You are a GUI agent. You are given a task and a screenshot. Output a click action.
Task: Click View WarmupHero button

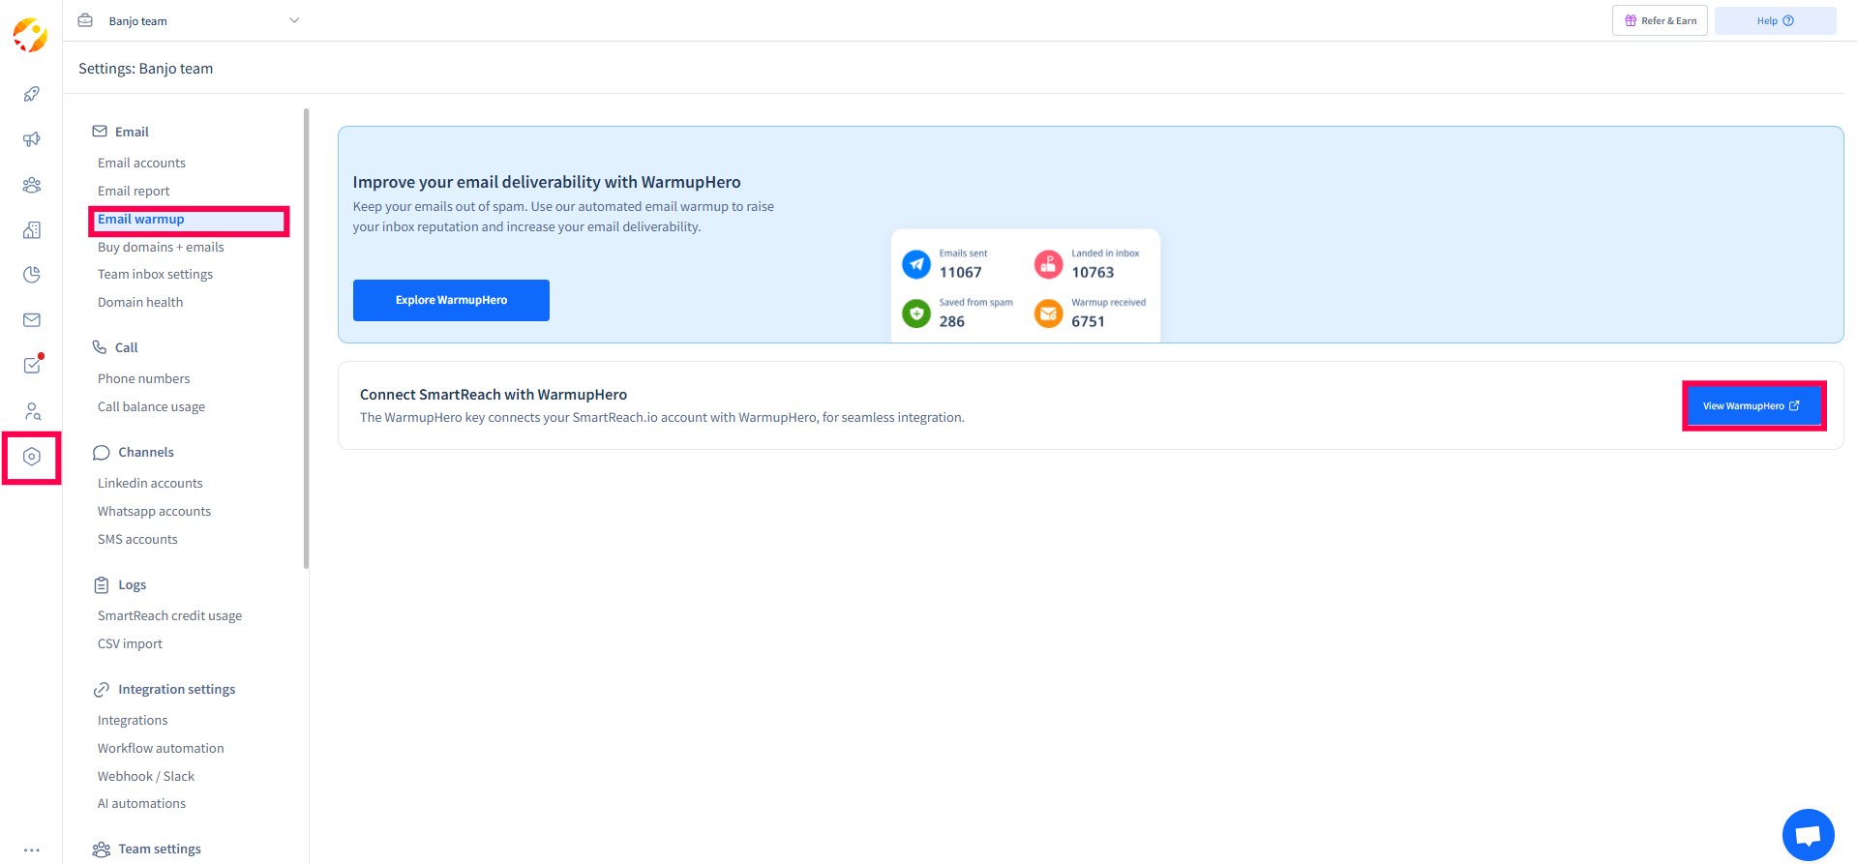(1753, 405)
